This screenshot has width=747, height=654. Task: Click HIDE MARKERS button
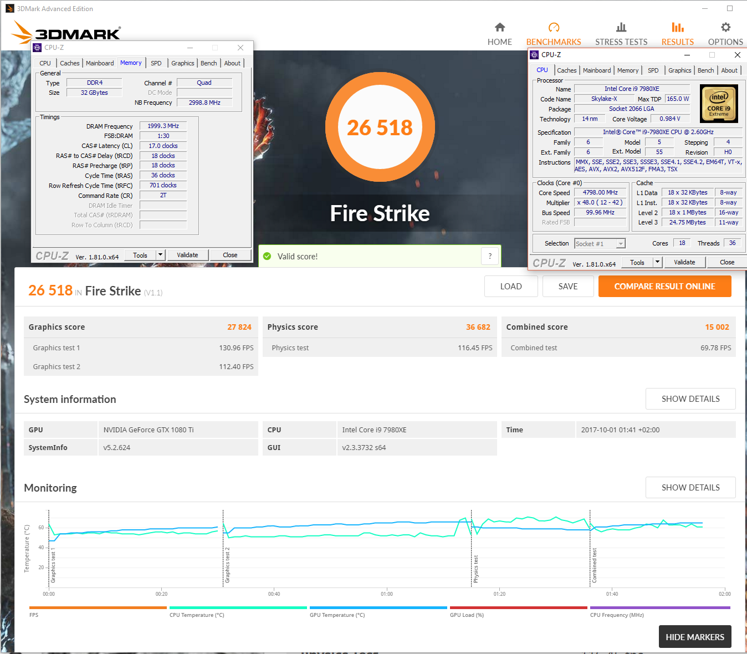[695, 637]
